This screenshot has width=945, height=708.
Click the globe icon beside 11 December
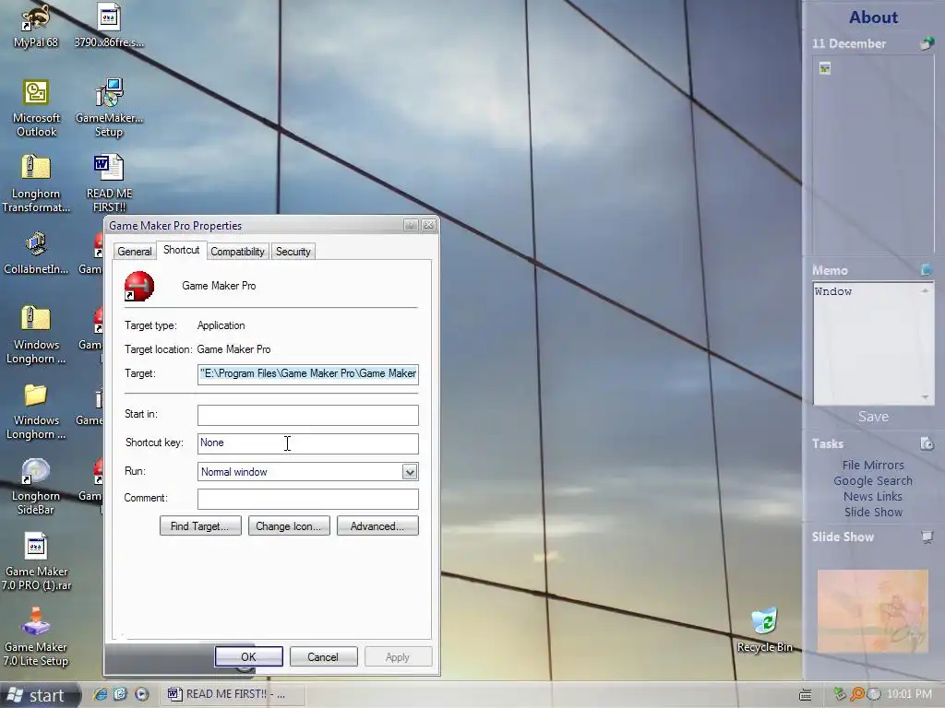click(x=927, y=43)
